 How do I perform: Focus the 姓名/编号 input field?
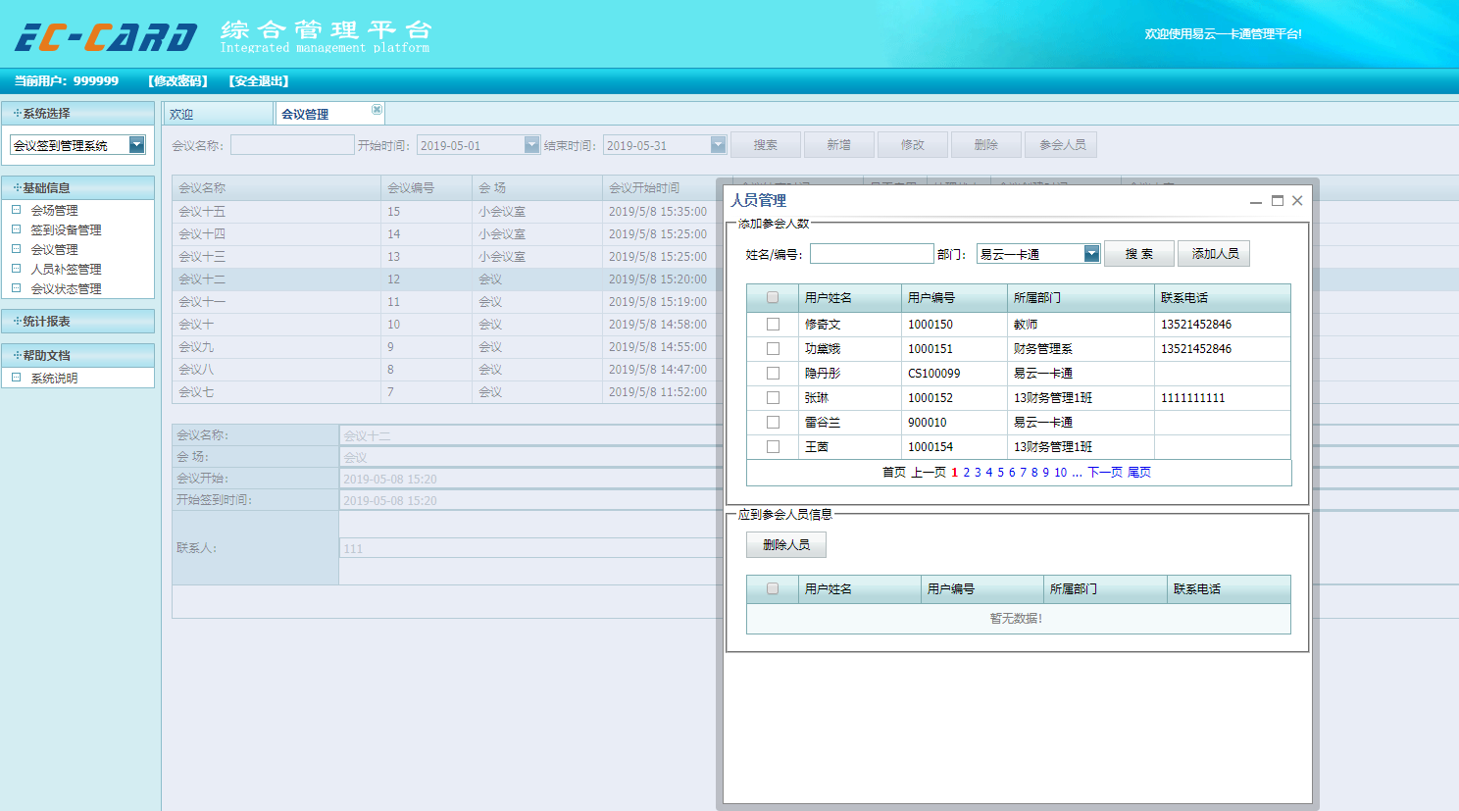(x=872, y=254)
